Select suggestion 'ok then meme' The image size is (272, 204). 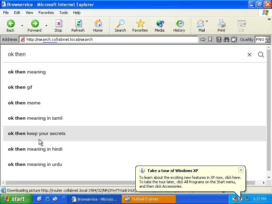[x=135, y=103]
